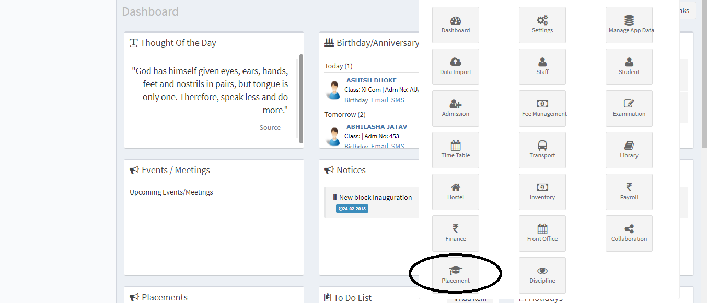Send Email to Abhilasha Jatav
The height and width of the screenshot is (303, 707).
(x=379, y=146)
